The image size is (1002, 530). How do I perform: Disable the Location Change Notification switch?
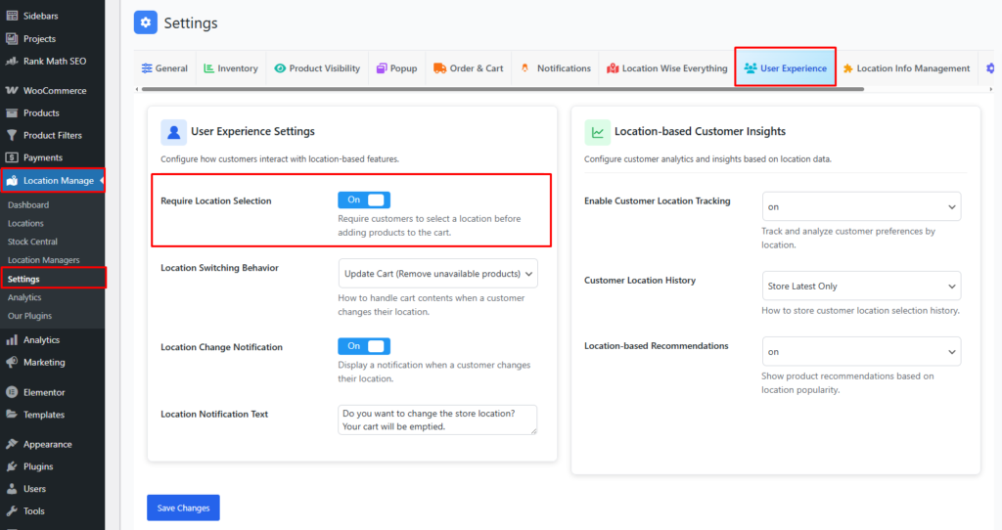pyautogui.click(x=363, y=346)
